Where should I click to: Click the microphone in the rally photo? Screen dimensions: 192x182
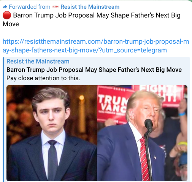(148, 124)
